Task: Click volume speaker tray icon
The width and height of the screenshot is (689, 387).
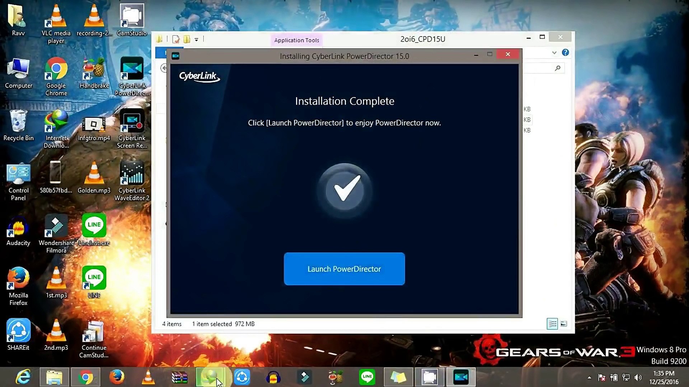Action: pos(638,377)
